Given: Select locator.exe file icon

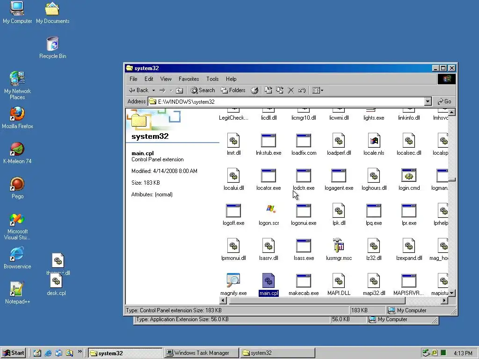Looking at the screenshot, I should pyautogui.click(x=269, y=176).
